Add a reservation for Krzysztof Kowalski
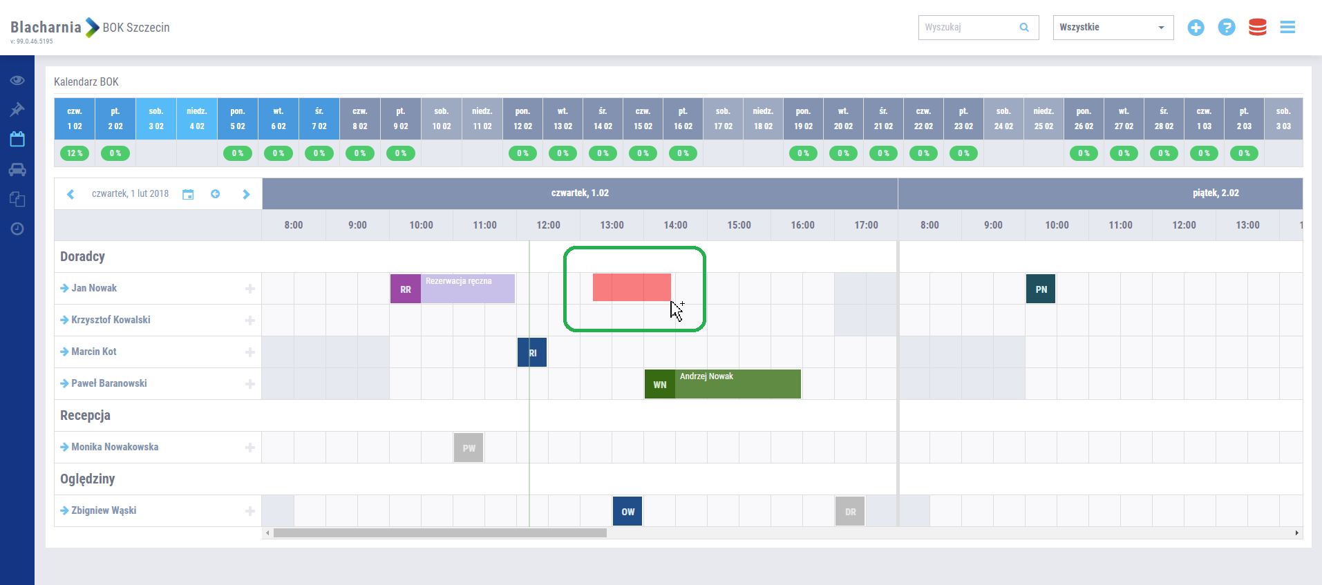 tap(250, 320)
